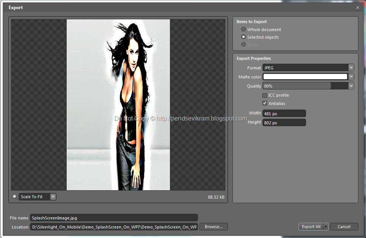The width and height of the screenshot is (366, 238).
Task: Adjust the Quality slider at 80%
Action: click(x=306, y=86)
